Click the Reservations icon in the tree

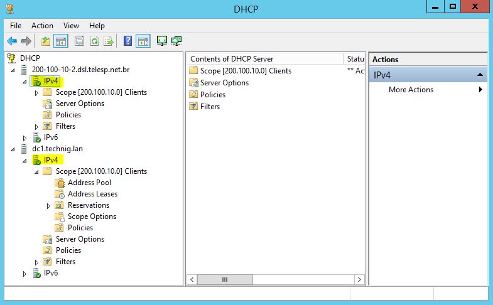60,205
